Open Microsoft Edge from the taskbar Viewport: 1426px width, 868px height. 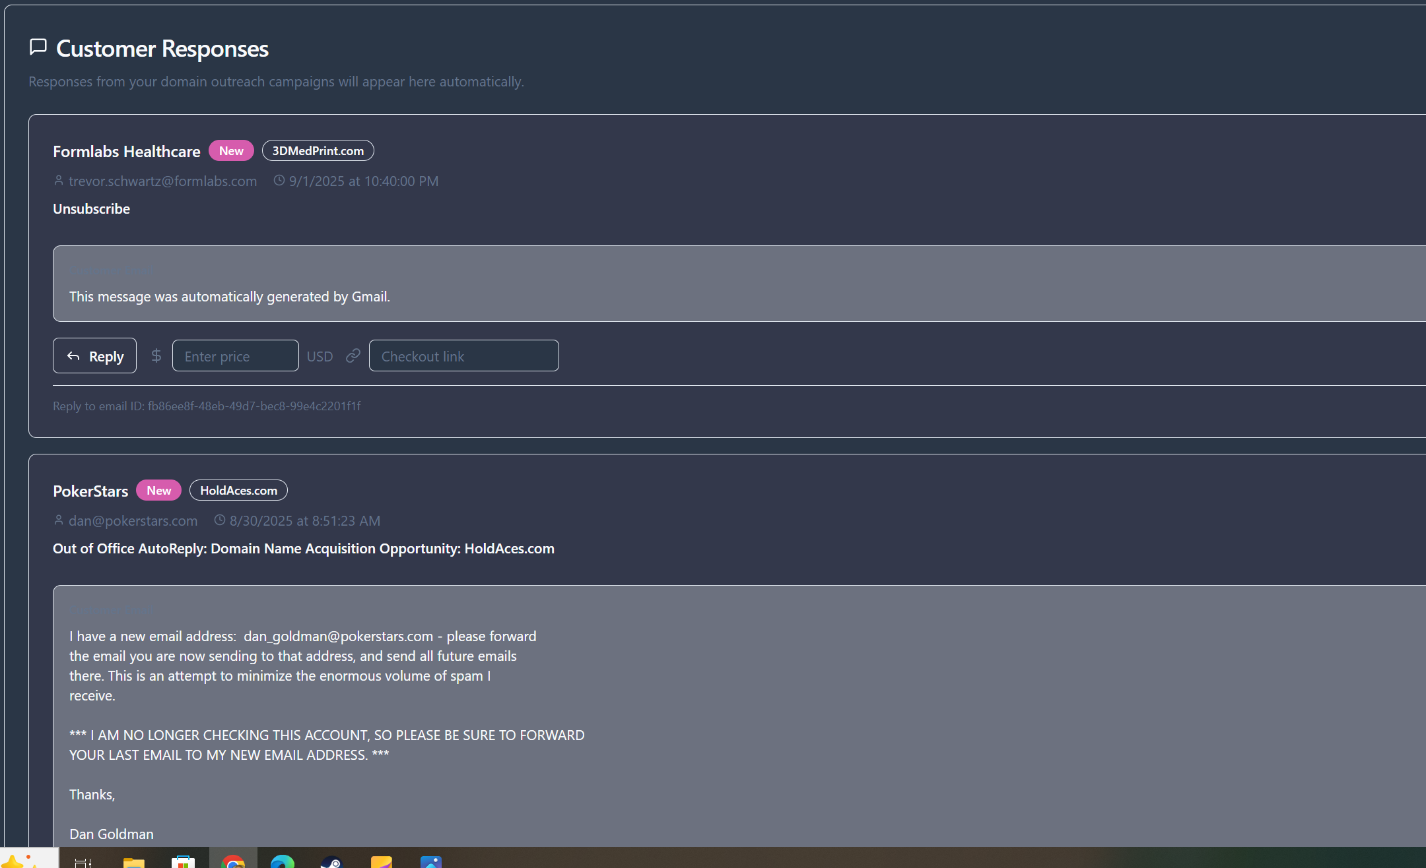click(x=283, y=861)
